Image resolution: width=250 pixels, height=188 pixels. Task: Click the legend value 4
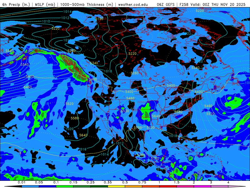(228, 182)
